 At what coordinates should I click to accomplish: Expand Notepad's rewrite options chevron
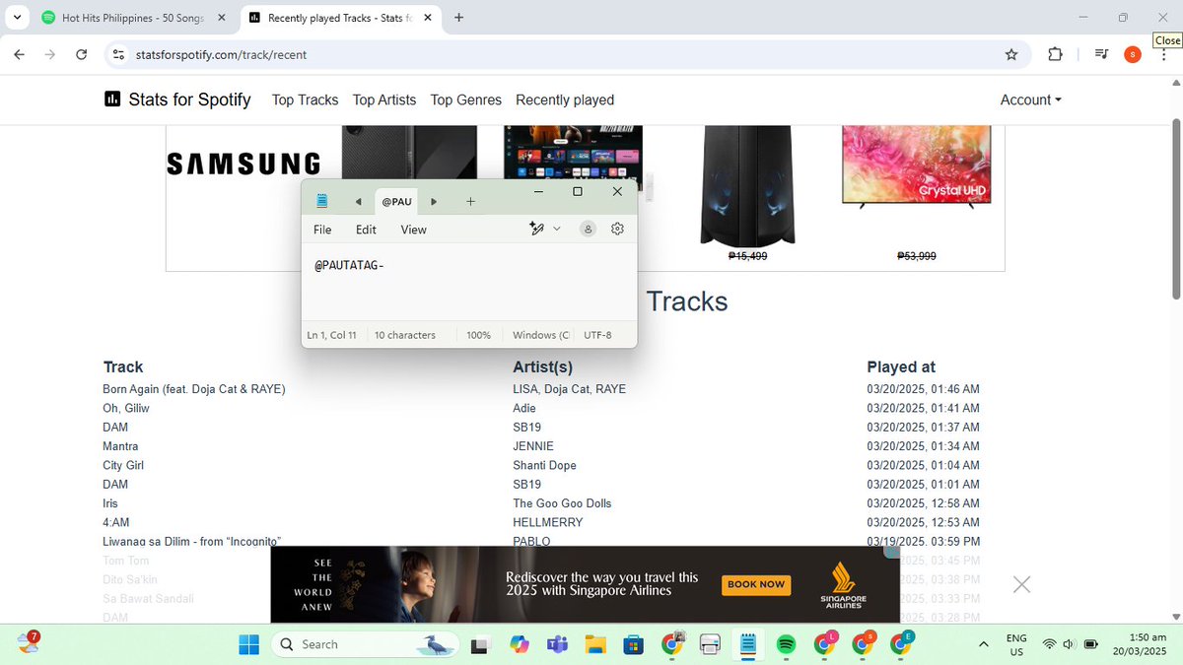tap(557, 229)
